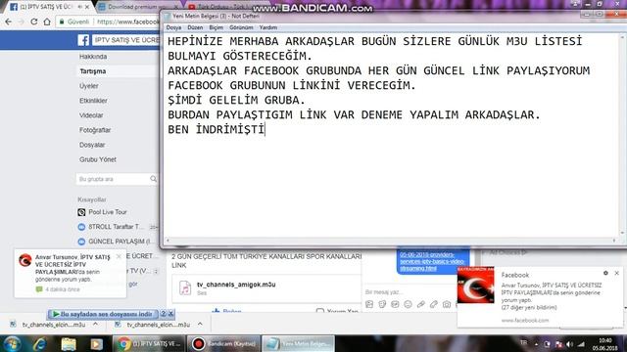627x352 pixels.
Task: Open the Düzen menu in Notepad
Action: pyautogui.click(x=195, y=27)
